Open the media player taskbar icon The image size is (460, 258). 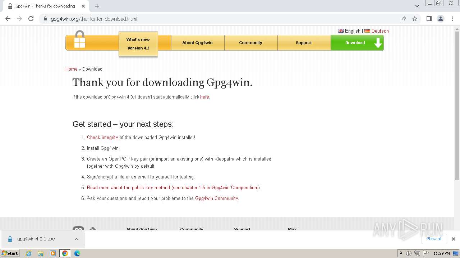pos(53,253)
